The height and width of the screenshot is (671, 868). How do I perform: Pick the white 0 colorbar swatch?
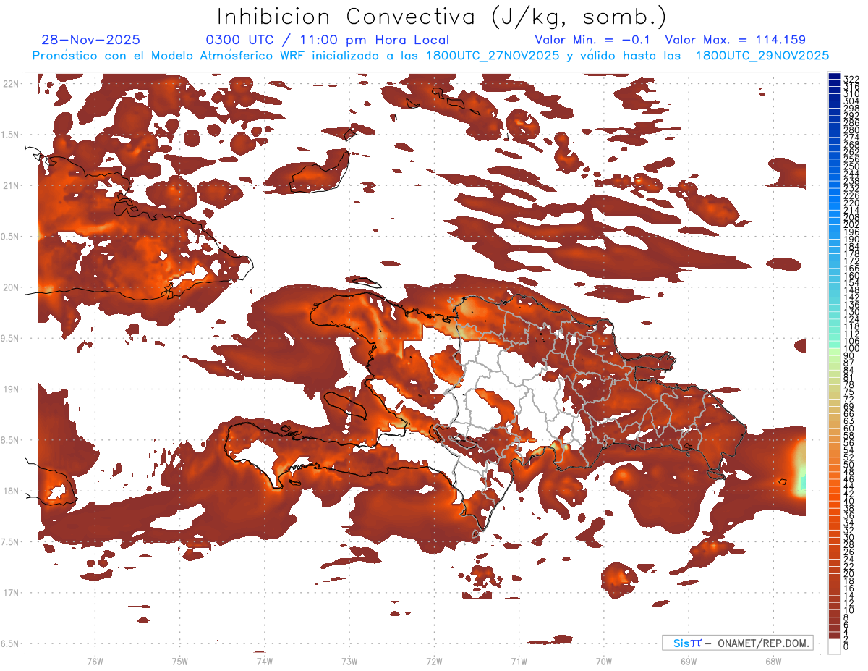(x=835, y=646)
